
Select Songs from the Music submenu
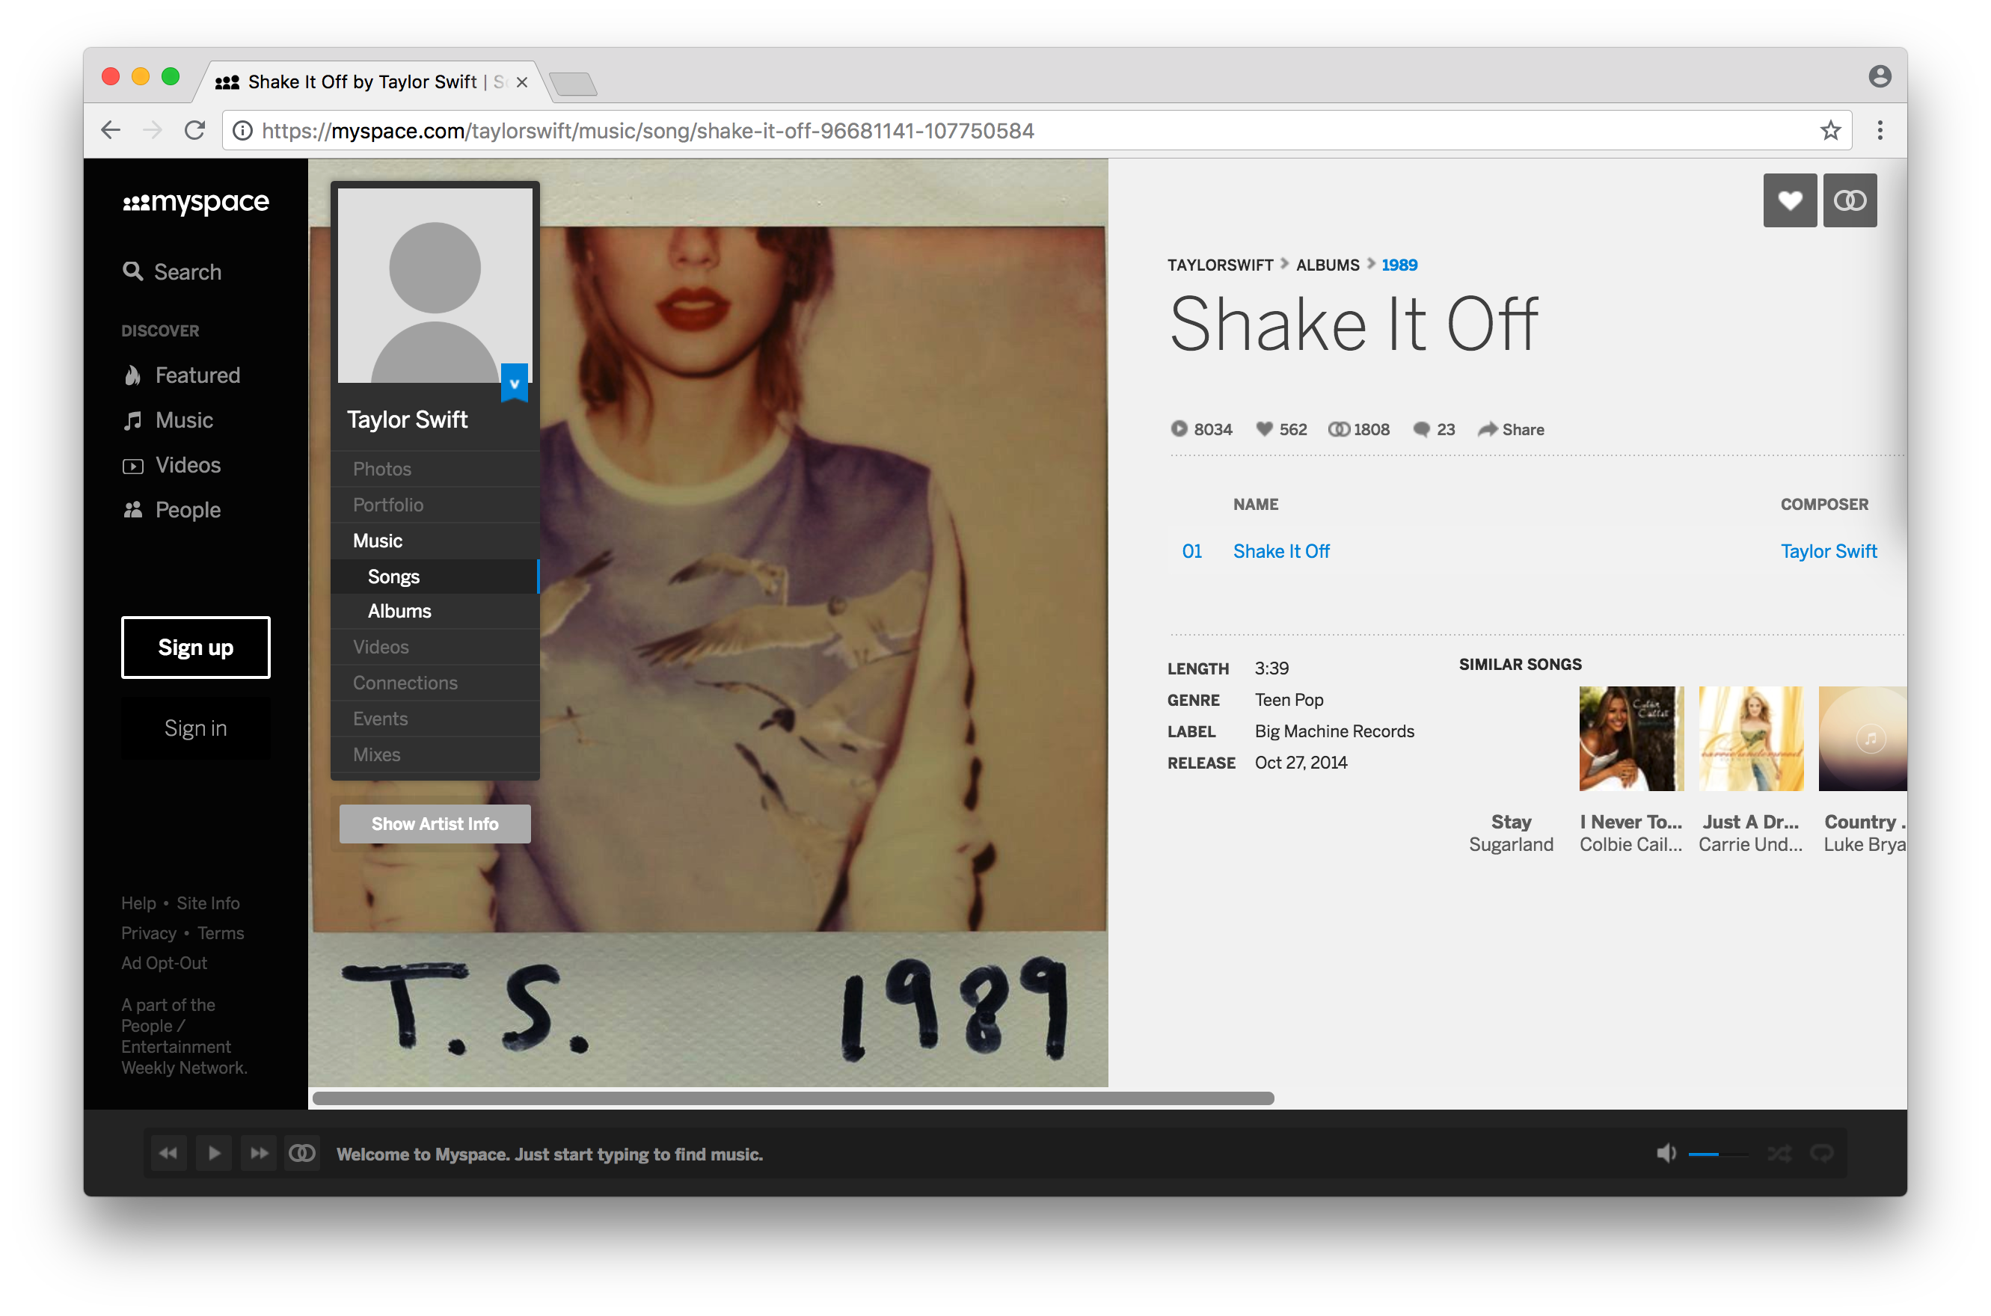tap(394, 576)
